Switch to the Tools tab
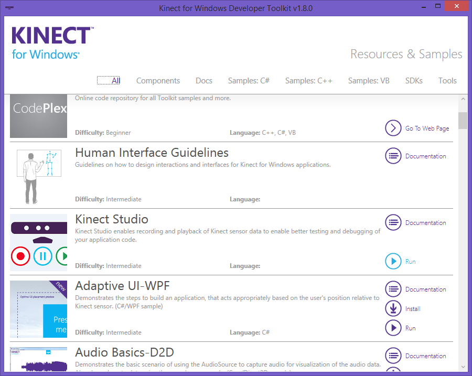The image size is (472, 376). (447, 81)
